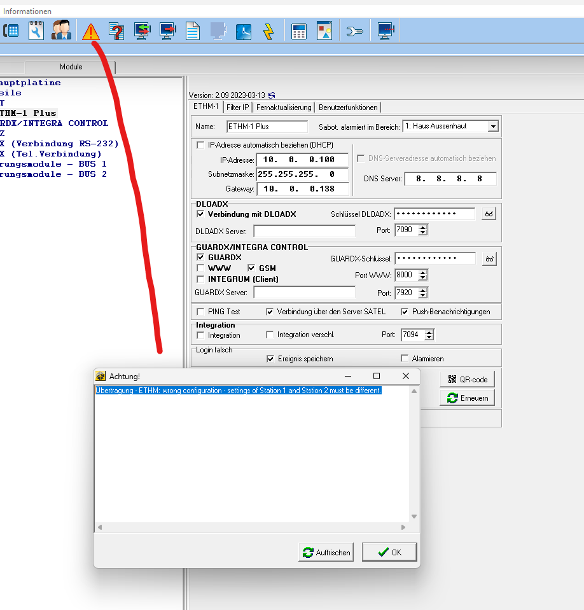The height and width of the screenshot is (610, 584).
Task: Click the Auffrischen button
Action: coord(327,552)
